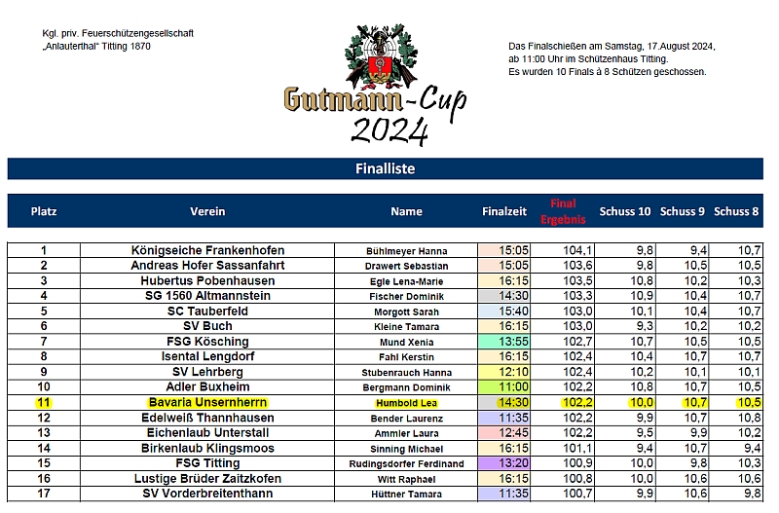This screenshot has width=779, height=513.
Task: Select the name Rudingsdorfer Ferdinand
Action: point(406,463)
